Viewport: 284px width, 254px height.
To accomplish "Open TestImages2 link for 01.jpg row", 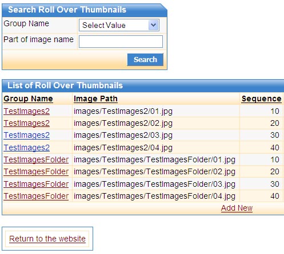I will (x=27, y=111).
